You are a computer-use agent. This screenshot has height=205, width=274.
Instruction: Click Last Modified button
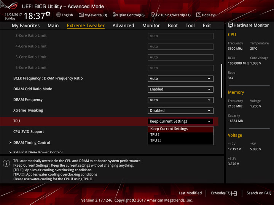pos(190,193)
